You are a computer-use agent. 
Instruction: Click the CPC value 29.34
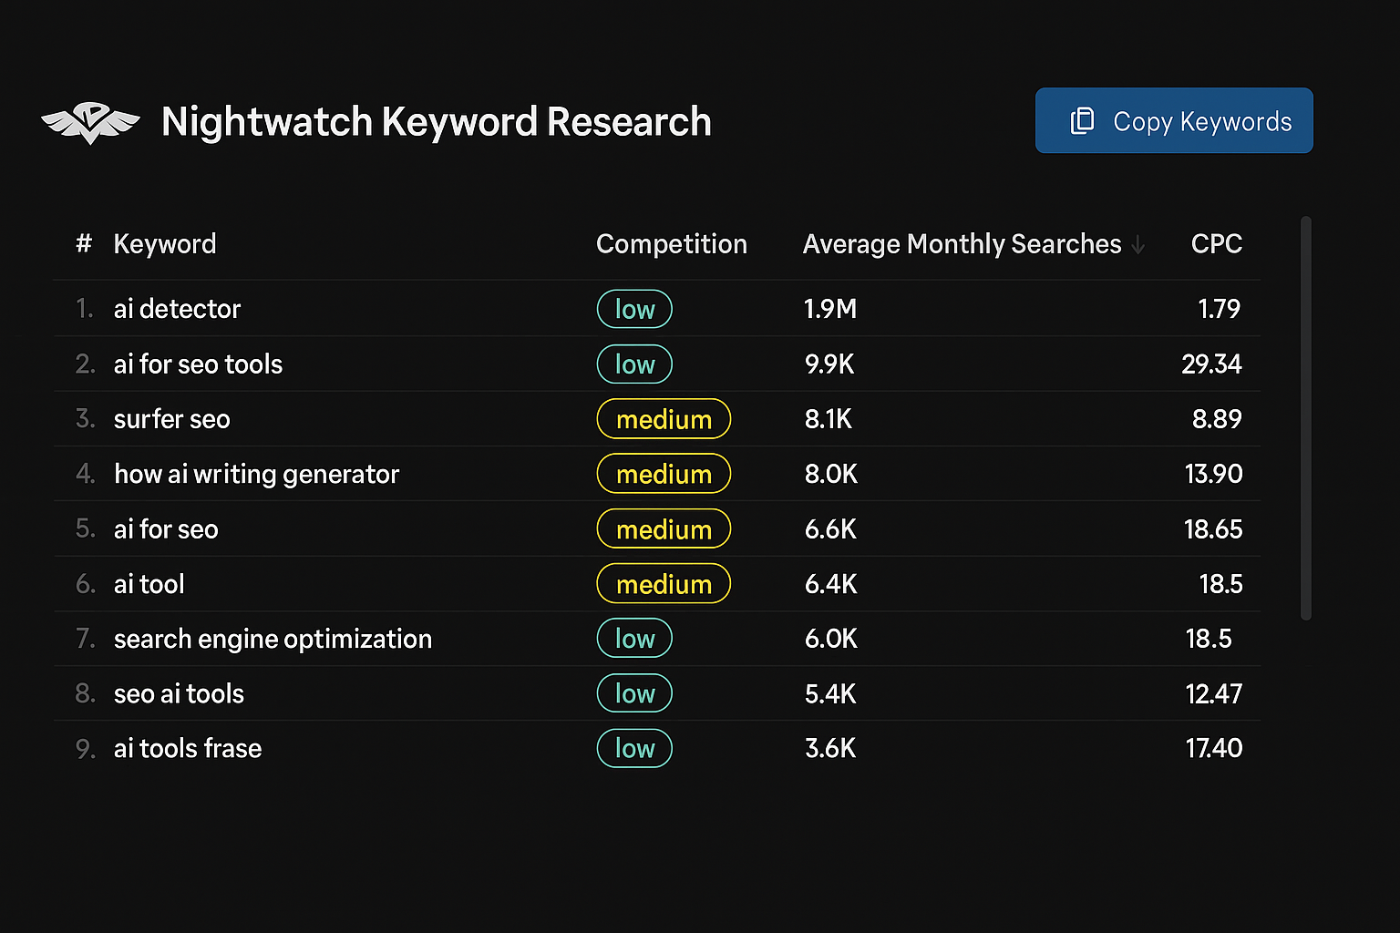click(1211, 364)
